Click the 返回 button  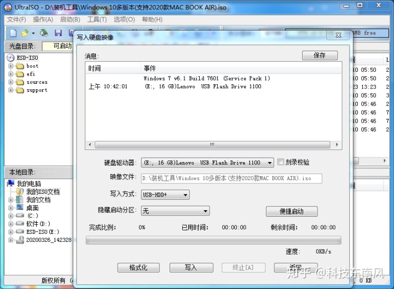[x=296, y=268]
